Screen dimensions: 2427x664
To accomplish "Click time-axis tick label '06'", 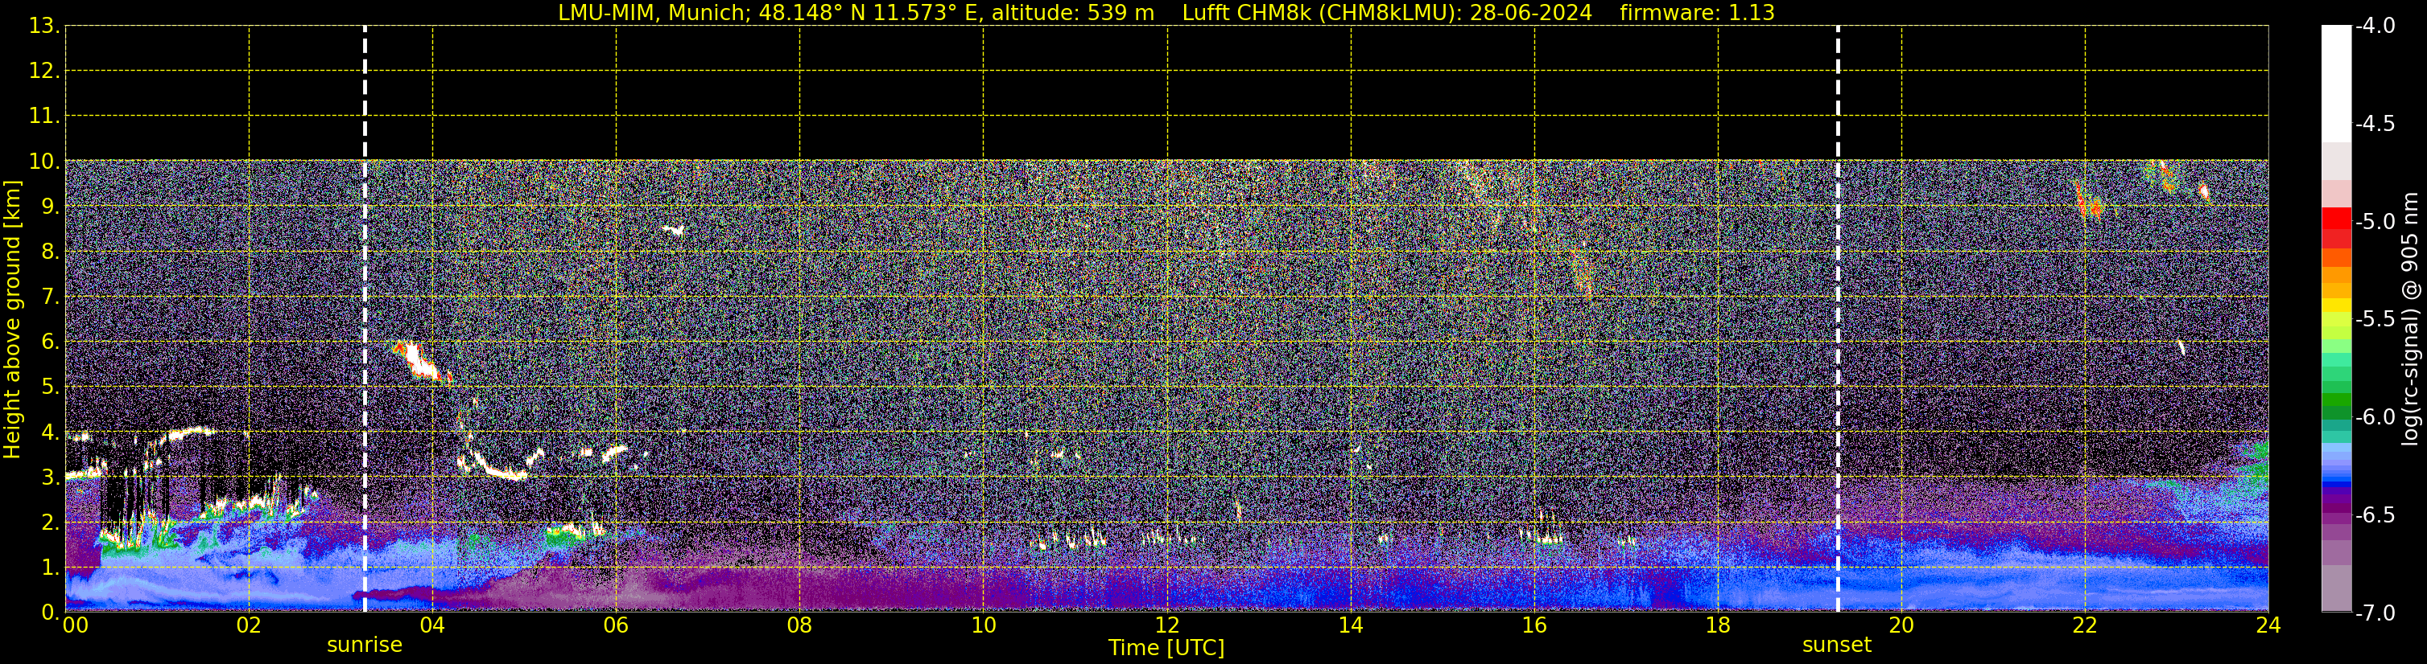I will [x=616, y=625].
